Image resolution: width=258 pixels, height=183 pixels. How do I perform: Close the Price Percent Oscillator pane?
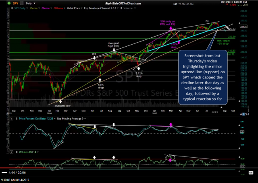(12, 119)
